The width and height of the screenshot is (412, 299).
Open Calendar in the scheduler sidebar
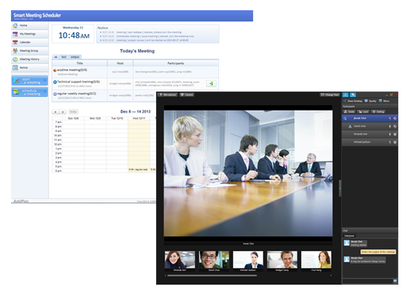pos(29,42)
